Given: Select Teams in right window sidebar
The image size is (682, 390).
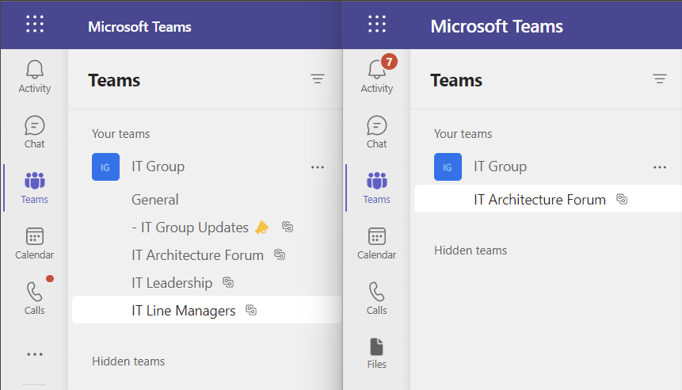Looking at the screenshot, I should point(377,188).
